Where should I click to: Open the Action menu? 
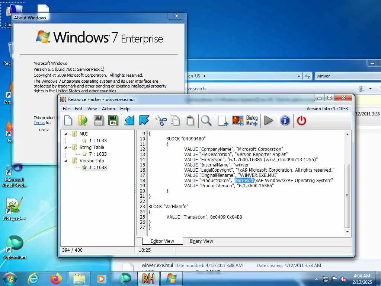click(108, 109)
